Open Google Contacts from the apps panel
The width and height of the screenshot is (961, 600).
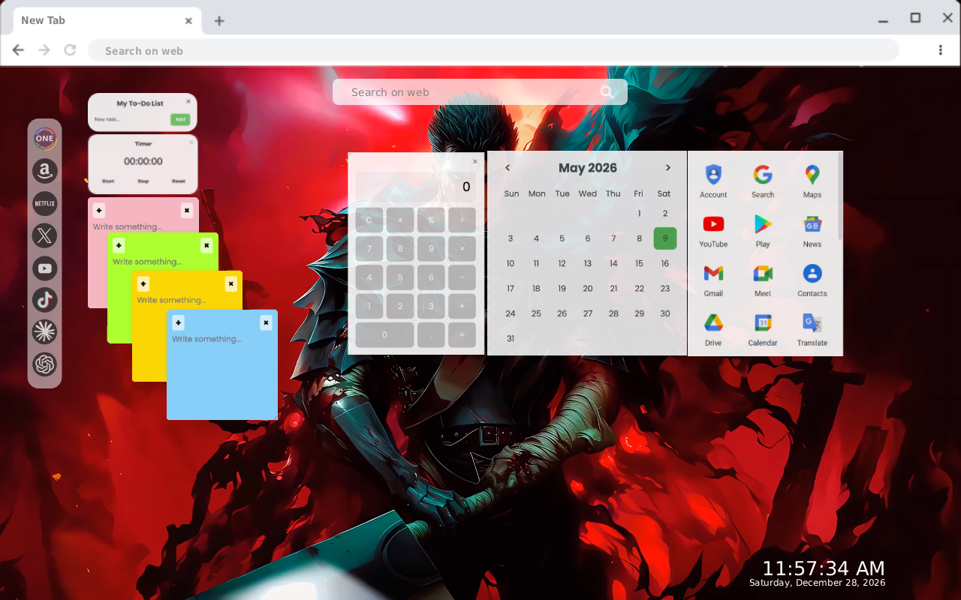click(812, 280)
